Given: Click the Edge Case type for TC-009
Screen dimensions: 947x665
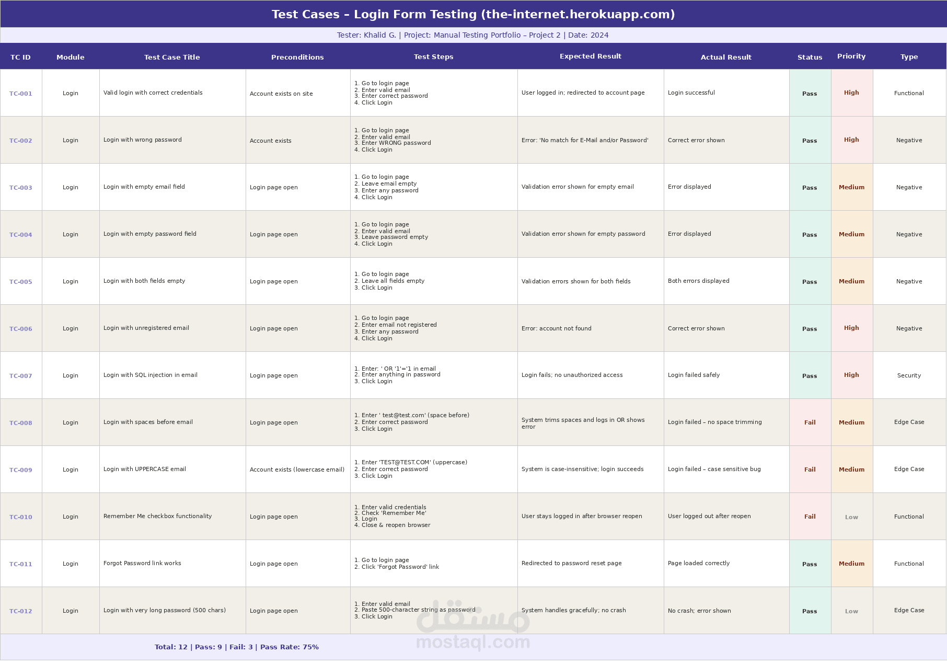Looking at the screenshot, I should (909, 469).
